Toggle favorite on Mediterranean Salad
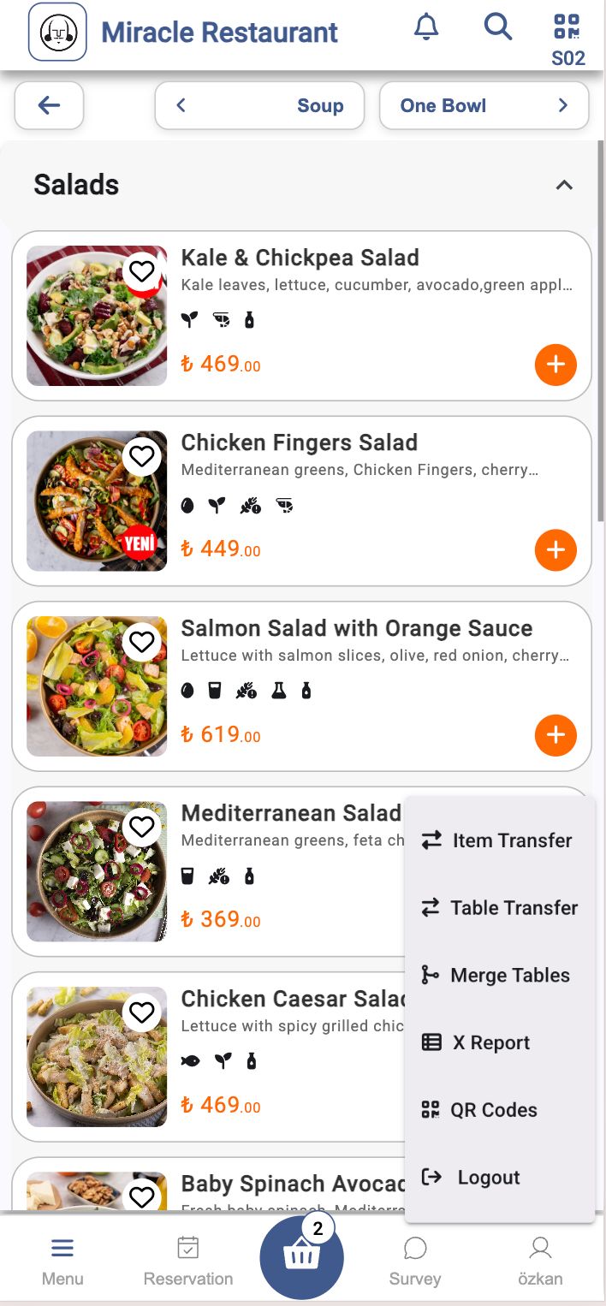The height and width of the screenshot is (1306, 606). tap(142, 827)
